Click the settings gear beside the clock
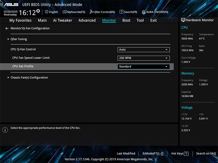This screenshot has width=218, height=163. click(38, 11)
